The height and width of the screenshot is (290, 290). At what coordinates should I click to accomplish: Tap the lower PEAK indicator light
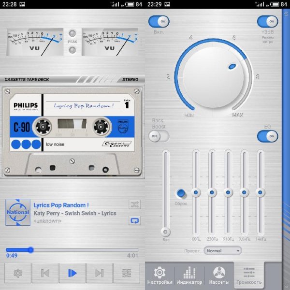(72, 50)
